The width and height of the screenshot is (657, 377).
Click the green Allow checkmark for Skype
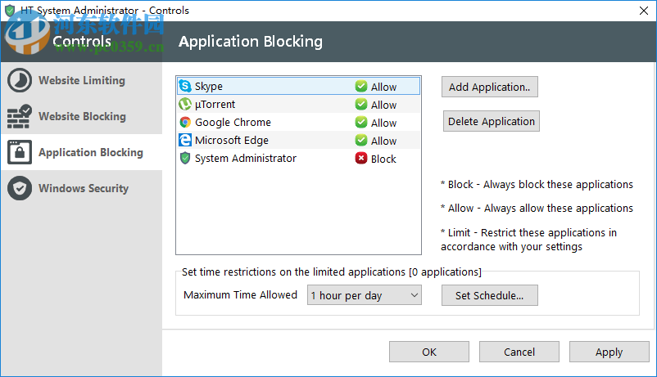click(x=360, y=86)
